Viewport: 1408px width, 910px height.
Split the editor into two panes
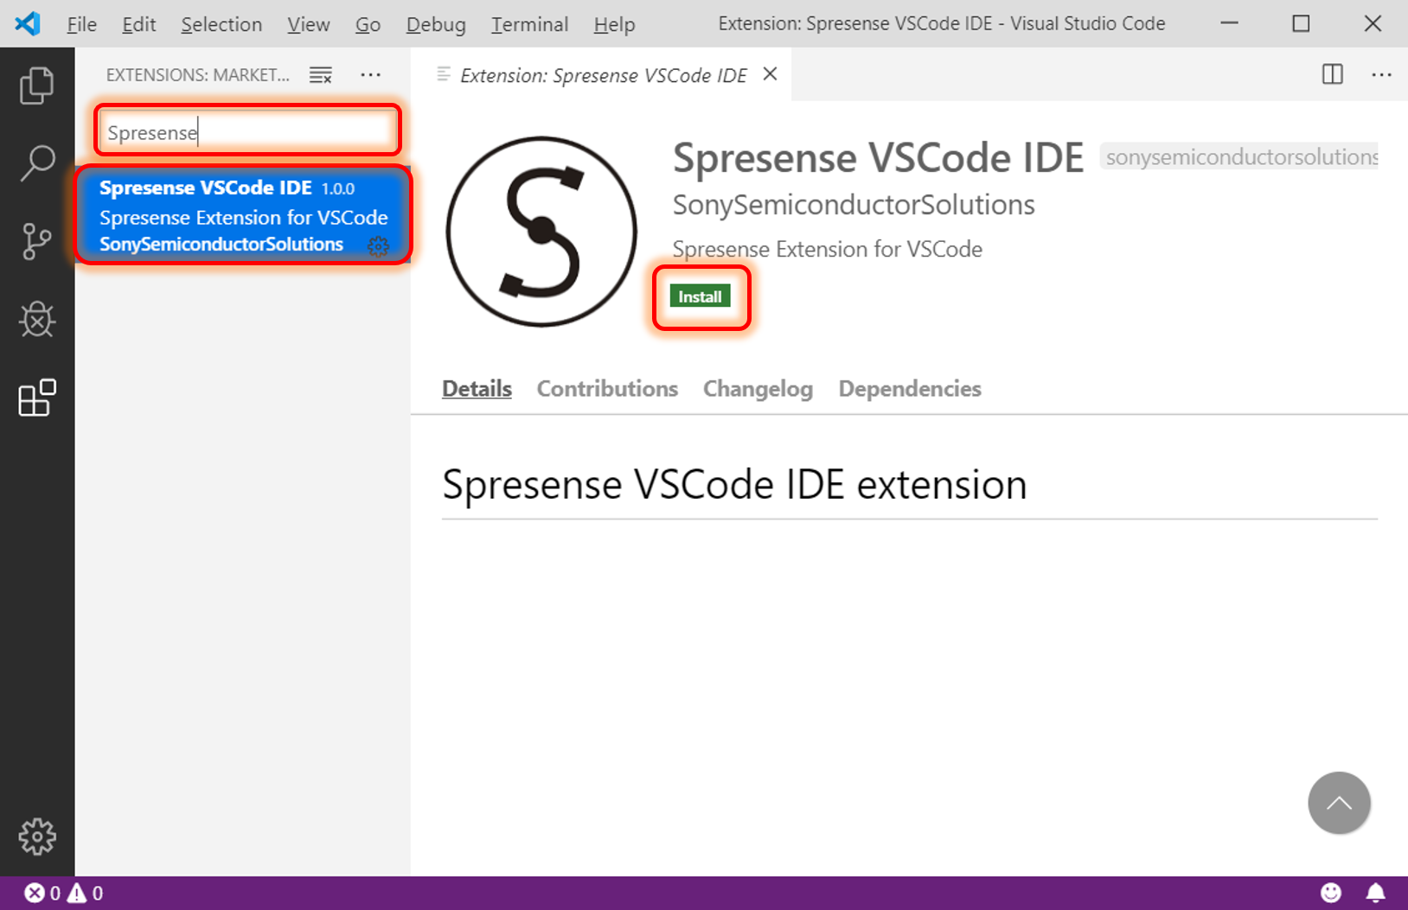(1332, 75)
